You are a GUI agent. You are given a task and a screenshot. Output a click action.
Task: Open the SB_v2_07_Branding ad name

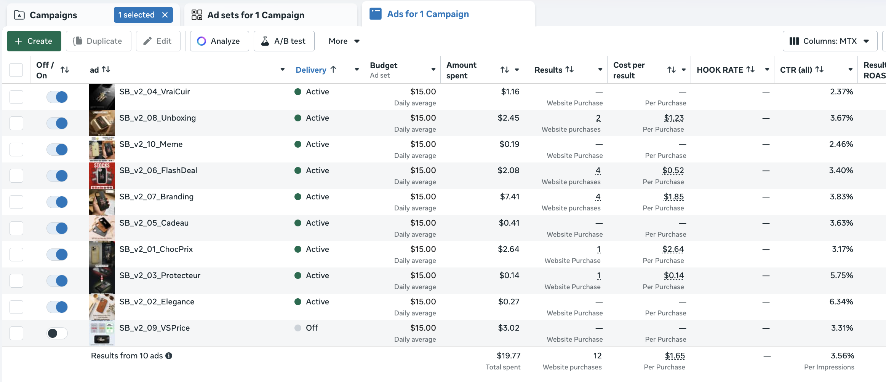pos(157,197)
